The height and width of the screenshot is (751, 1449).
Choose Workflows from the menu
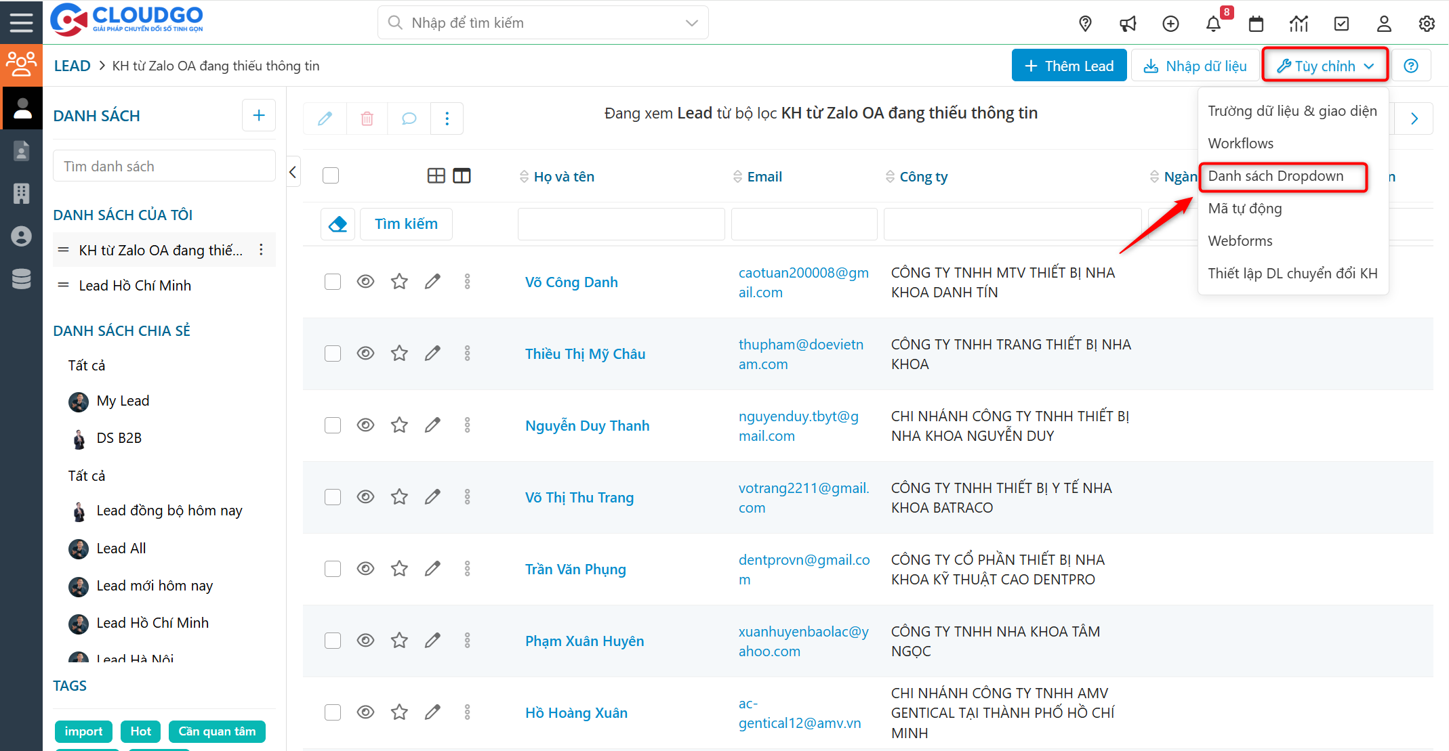(1240, 144)
